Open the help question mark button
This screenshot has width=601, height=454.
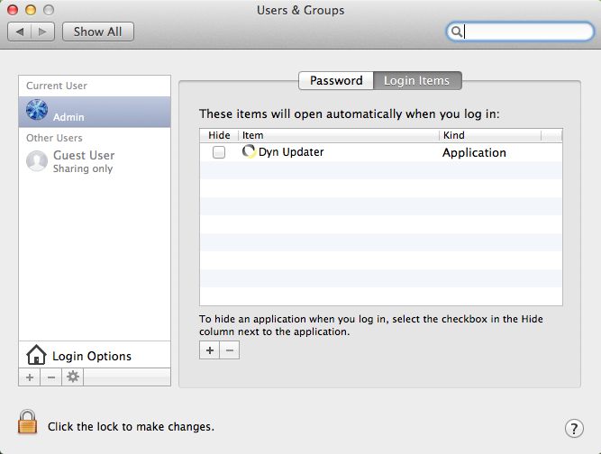573,428
